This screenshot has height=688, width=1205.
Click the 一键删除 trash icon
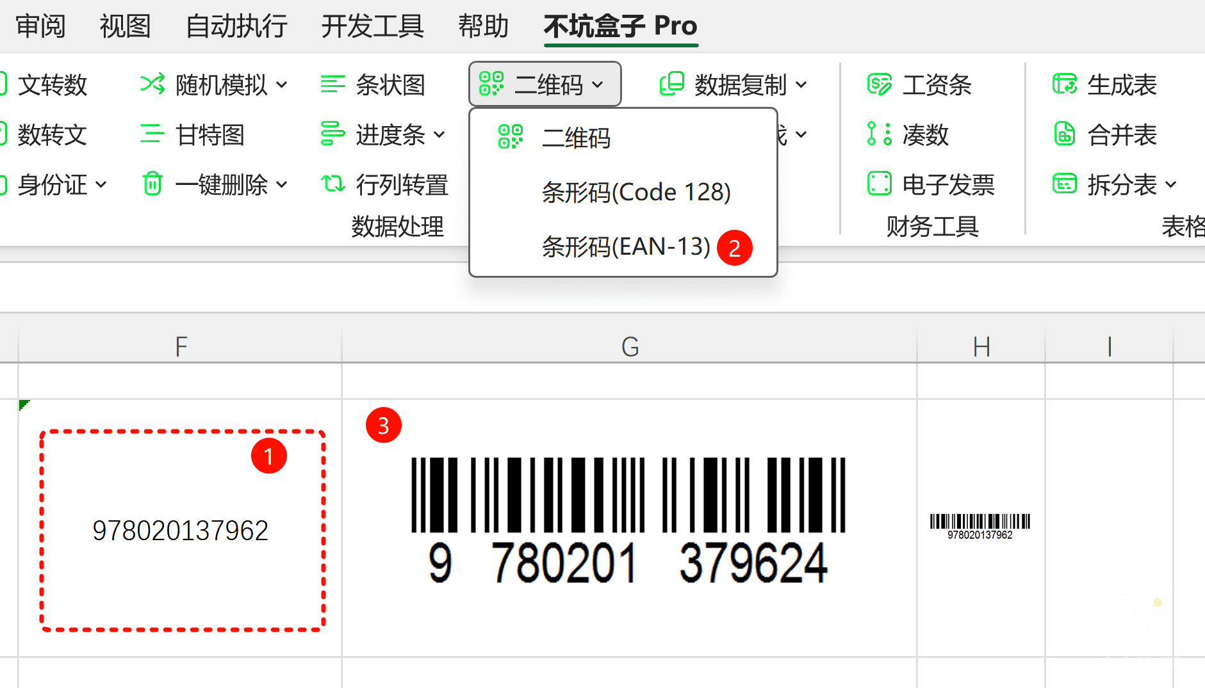(x=152, y=183)
